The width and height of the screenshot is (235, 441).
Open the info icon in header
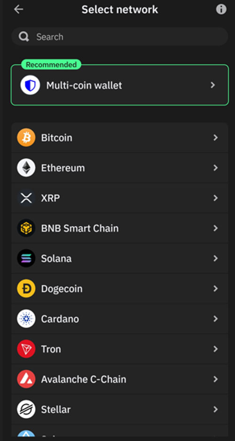221,9
